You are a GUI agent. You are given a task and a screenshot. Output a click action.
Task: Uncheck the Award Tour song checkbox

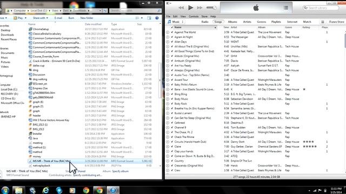(x=172, y=80)
